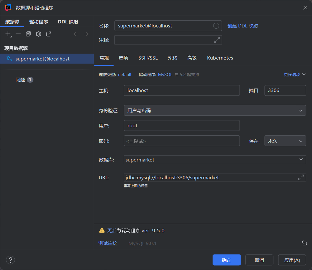Click 测试连接 link
This screenshot has height=270, width=312.
tap(108, 243)
